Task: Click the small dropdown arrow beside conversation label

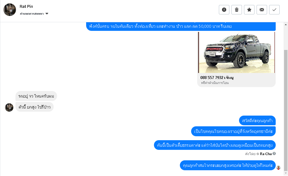Action: 47,14
